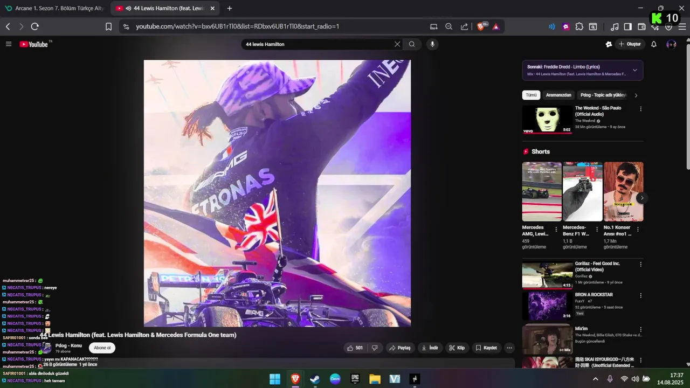
Task: Open The Weeknd São Paulo video thumbnail
Action: (547, 120)
